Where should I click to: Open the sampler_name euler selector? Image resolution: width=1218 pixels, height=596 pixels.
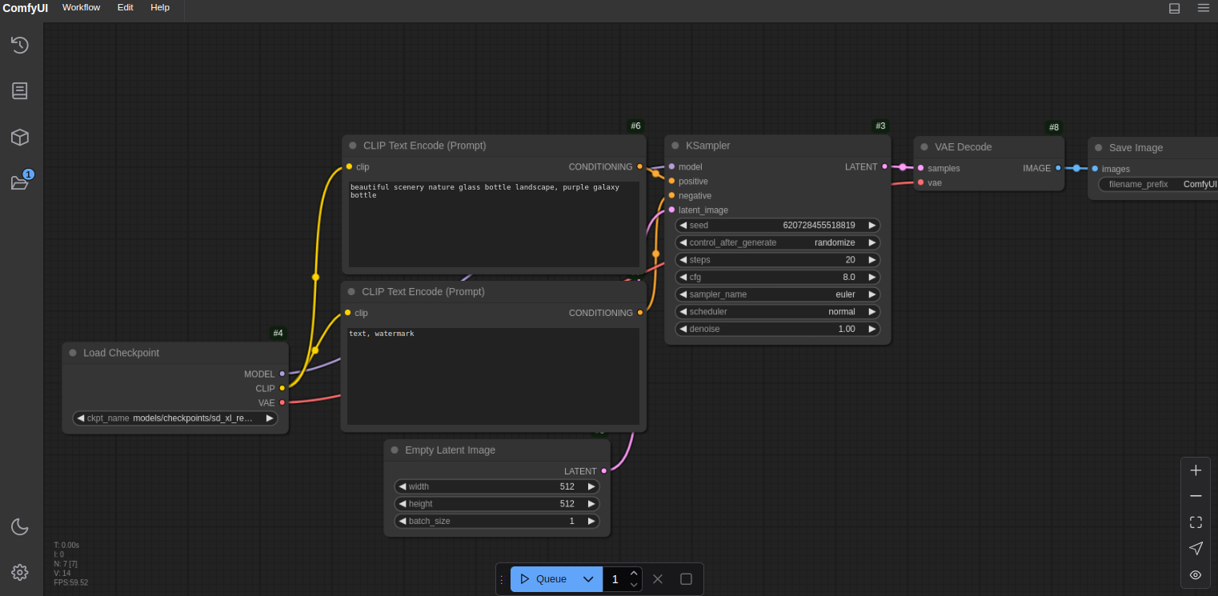pos(777,294)
